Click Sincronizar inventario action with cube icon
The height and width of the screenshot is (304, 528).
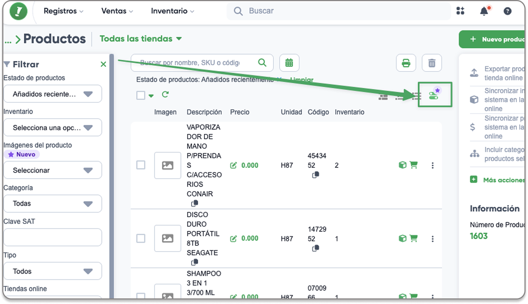point(497,99)
